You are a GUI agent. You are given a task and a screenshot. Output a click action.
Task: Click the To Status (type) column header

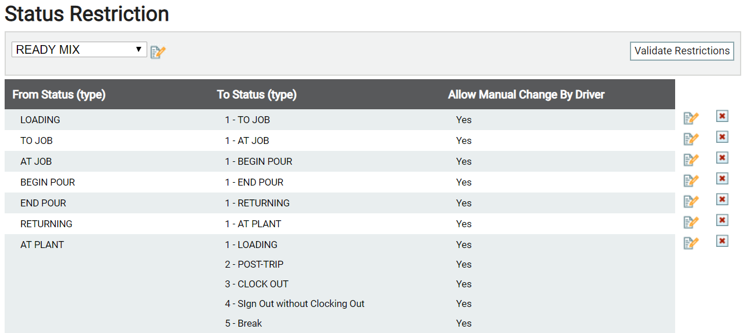(257, 94)
